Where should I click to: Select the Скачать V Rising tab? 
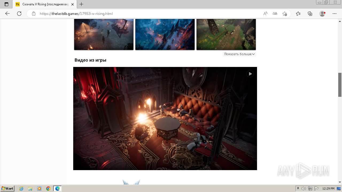tap(45, 4)
